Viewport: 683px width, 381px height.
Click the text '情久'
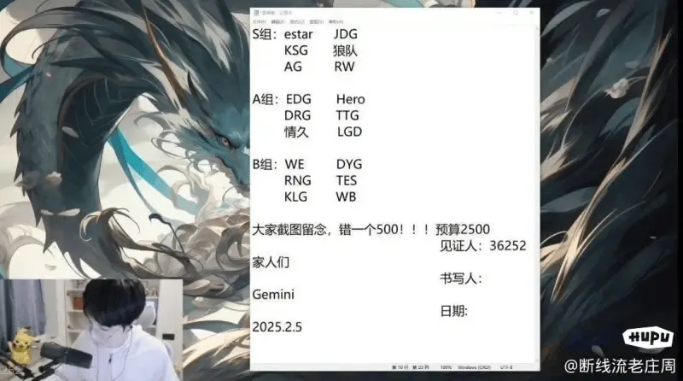click(x=296, y=132)
